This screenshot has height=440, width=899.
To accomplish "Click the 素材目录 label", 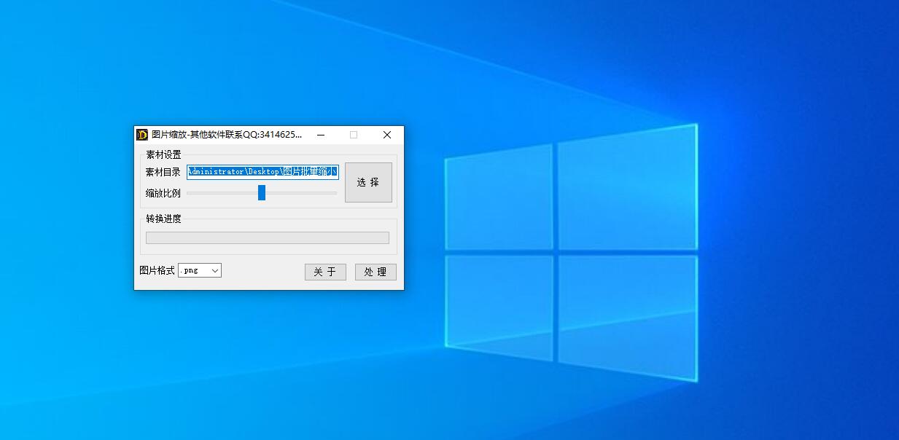I will coord(163,173).
